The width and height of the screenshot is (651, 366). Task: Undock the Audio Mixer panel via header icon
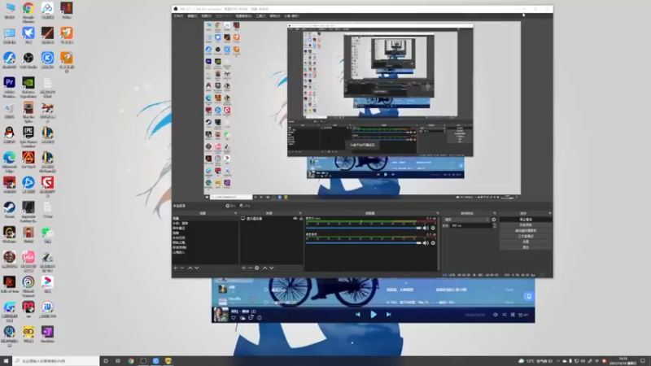[437, 213]
